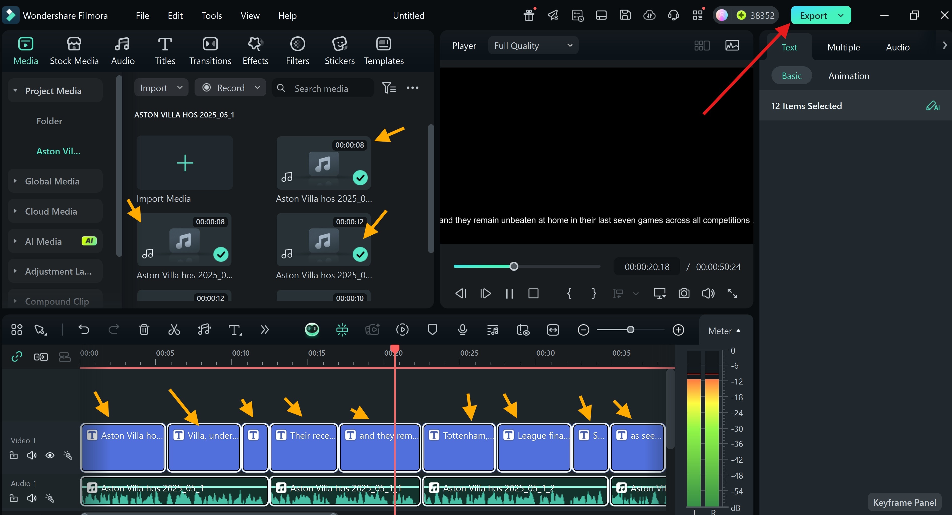Open the View menu
Image resolution: width=952 pixels, height=515 pixels.
tap(250, 16)
